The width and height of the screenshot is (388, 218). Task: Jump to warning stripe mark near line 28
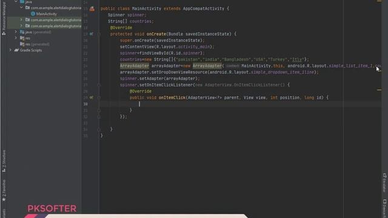(x=379, y=90)
